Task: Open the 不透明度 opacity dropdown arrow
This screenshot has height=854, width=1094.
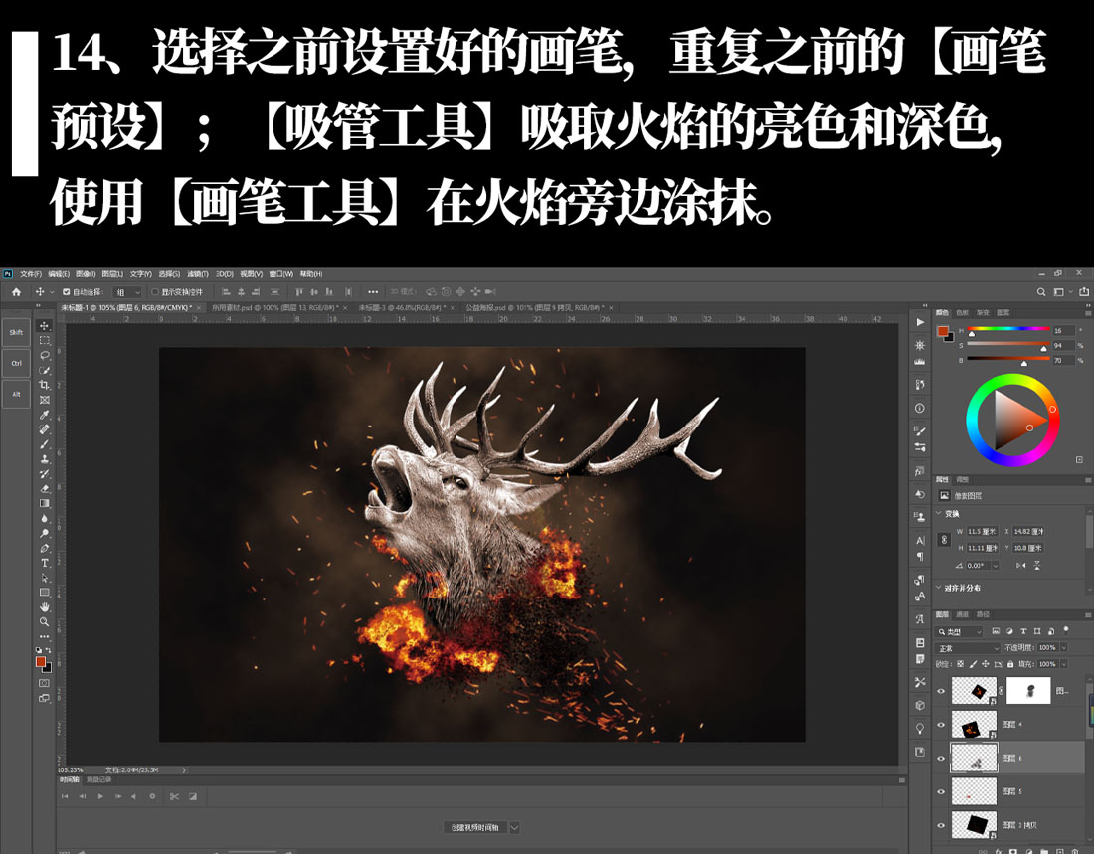Action: (1064, 647)
